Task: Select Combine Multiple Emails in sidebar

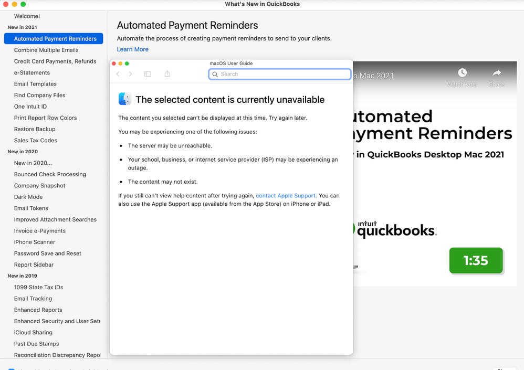Action: 46,50
